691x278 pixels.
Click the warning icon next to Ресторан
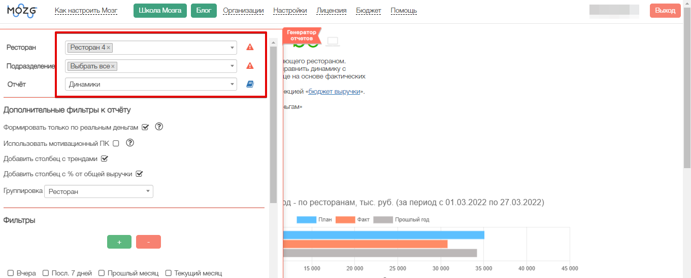point(250,47)
